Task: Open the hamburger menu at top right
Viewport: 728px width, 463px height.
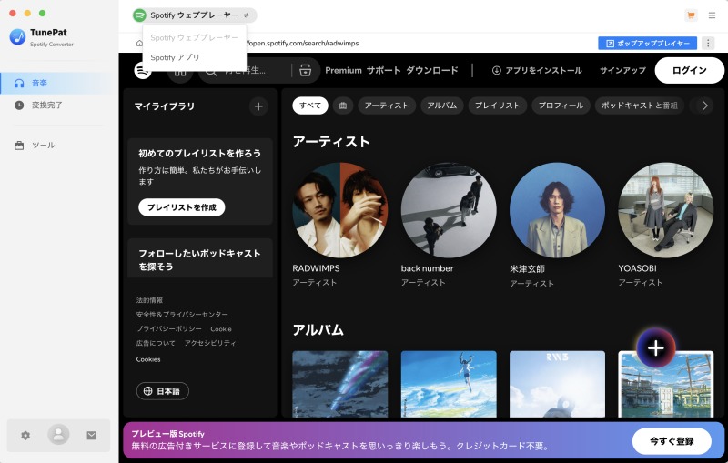Action: tap(712, 15)
